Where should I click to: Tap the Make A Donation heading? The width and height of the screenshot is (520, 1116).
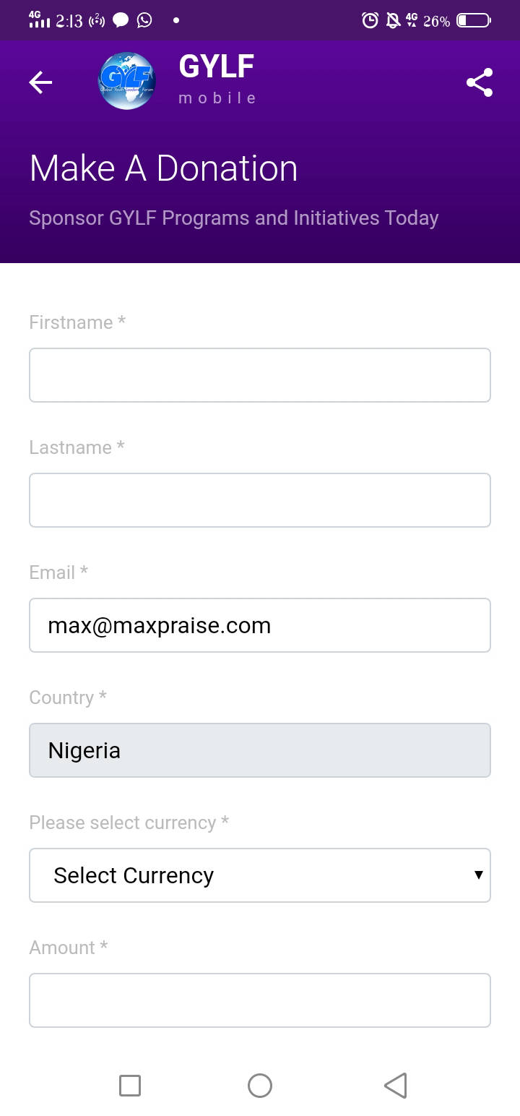point(164,168)
